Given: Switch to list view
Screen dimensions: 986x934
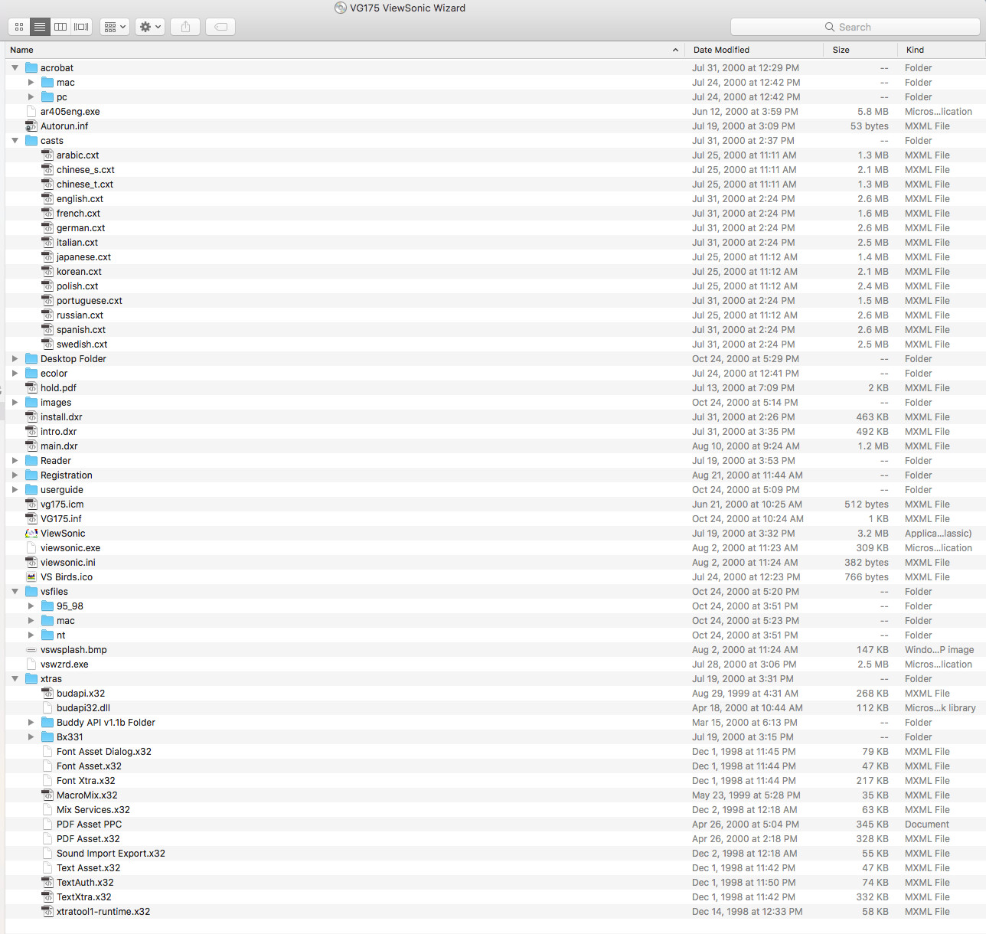Looking at the screenshot, I should (x=40, y=27).
